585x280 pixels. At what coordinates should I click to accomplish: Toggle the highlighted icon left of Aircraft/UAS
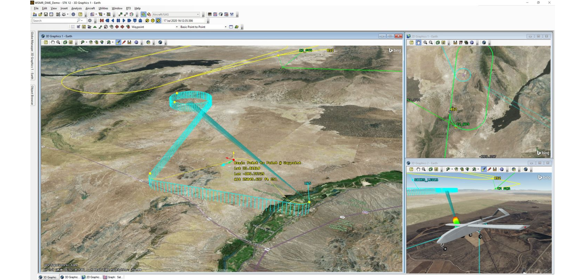point(143,14)
